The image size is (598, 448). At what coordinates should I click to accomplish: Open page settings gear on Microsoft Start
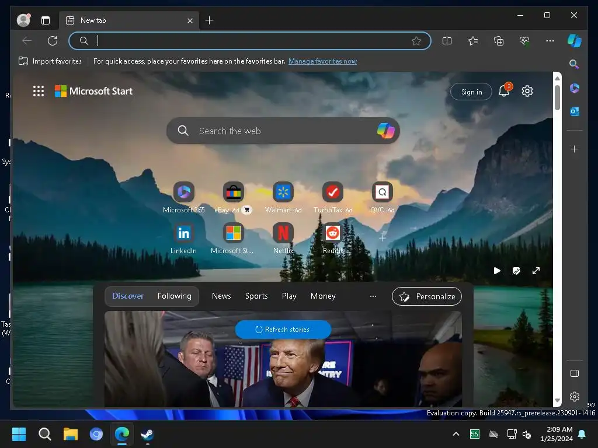[527, 91]
